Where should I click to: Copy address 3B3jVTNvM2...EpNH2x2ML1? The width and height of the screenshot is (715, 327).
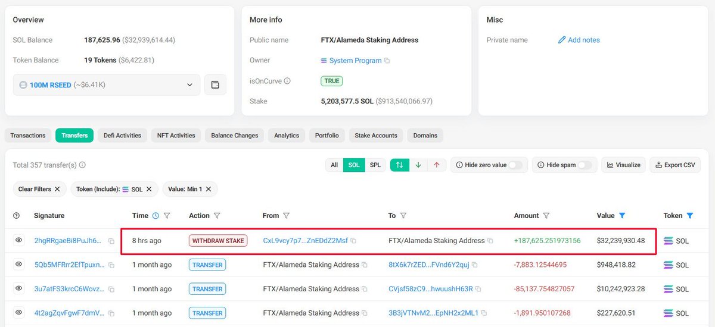[484, 313]
